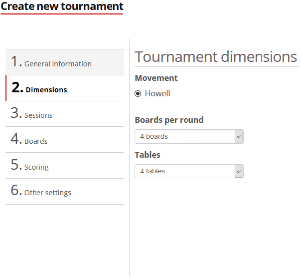Click the 'Boards per round' label
This screenshot has width=301, height=278.
coord(169,120)
